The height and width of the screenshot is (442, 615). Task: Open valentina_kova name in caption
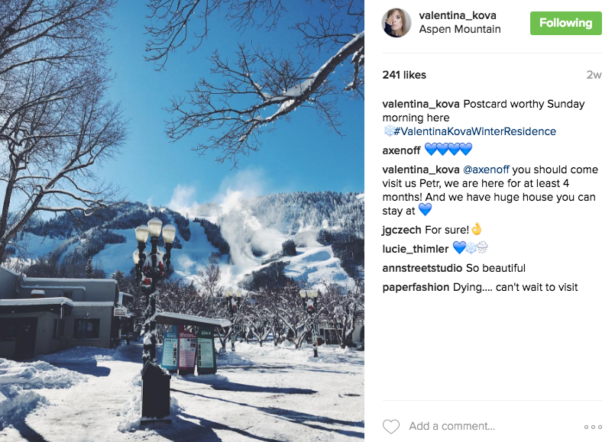pyautogui.click(x=421, y=105)
